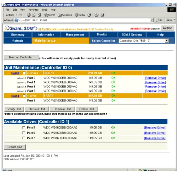Click Remove Drive link for Port 7

(155, 138)
